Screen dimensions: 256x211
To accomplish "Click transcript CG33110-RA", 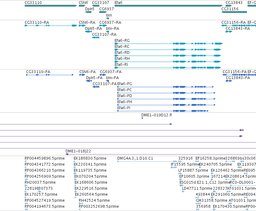I will tap(51, 26).
